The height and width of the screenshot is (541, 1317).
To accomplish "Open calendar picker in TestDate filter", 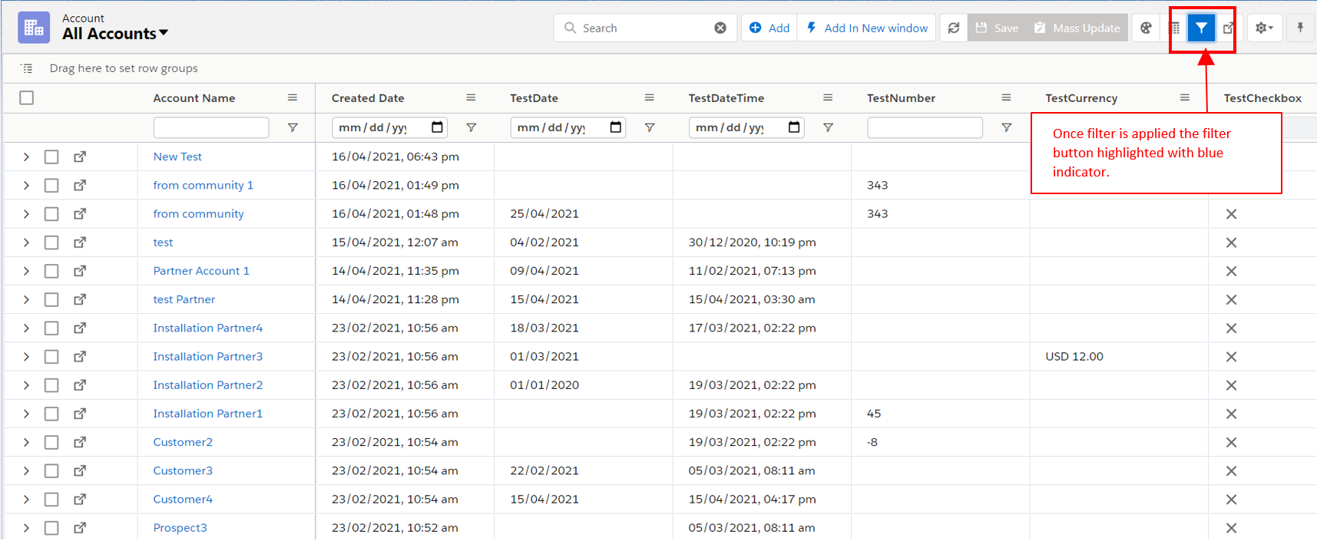I will click(x=616, y=127).
